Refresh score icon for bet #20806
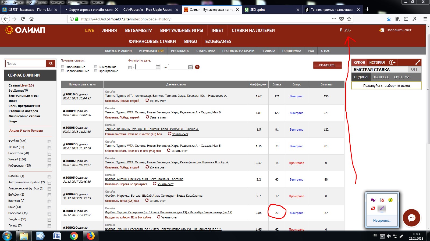The image size is (430, 241). [x=147, y=167]
